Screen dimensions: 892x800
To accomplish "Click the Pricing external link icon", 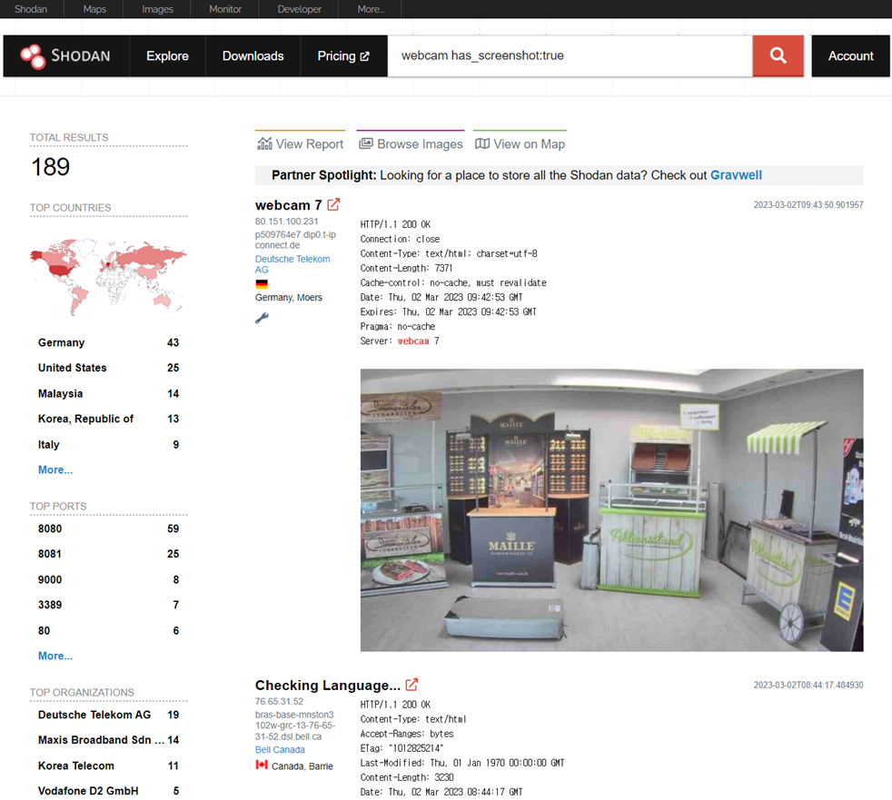I will pos(364,56).
